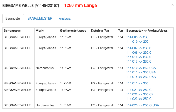Image resolution: width=176 pixels, height=112 pixels.
Task: Follow link 114.023 => 250 C
Action: (x=139, y=99)
